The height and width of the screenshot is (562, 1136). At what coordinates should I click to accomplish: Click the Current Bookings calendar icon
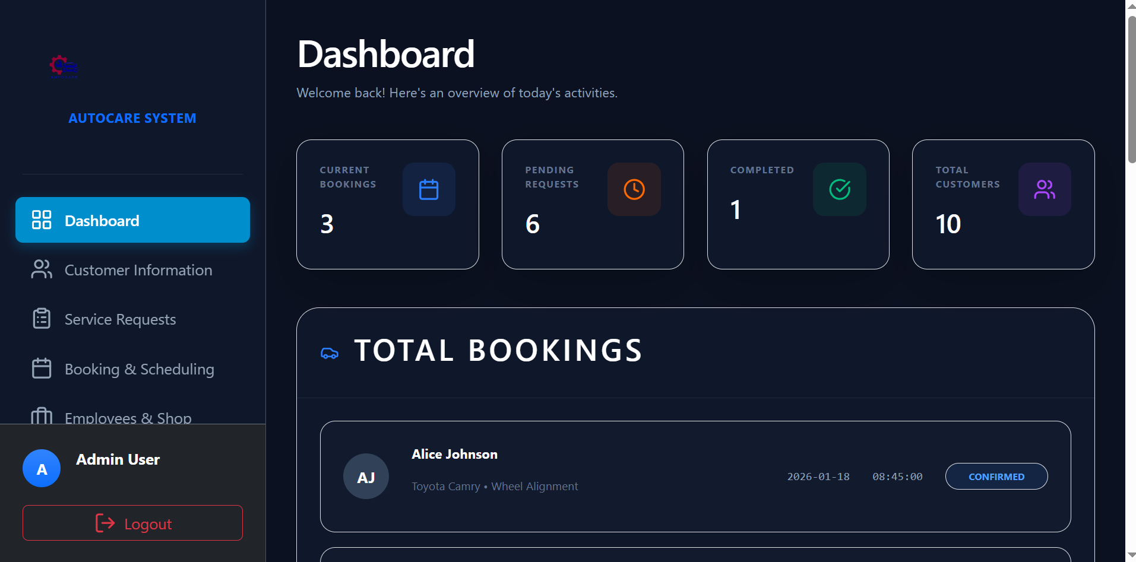click(x=429, y=189)
